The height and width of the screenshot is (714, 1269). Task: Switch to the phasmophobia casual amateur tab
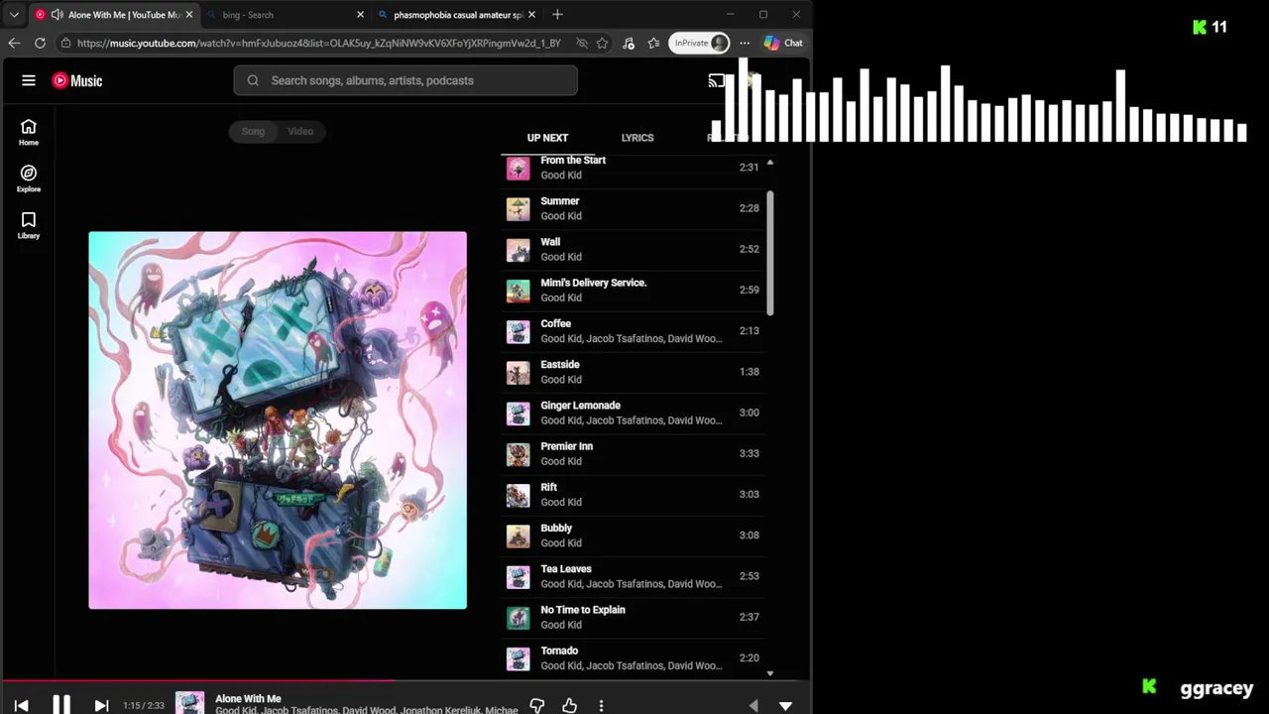pos(458,15)
